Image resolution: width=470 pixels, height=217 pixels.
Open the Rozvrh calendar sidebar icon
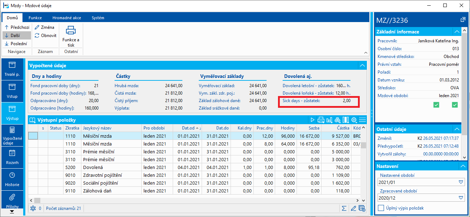tap(12, 157)
